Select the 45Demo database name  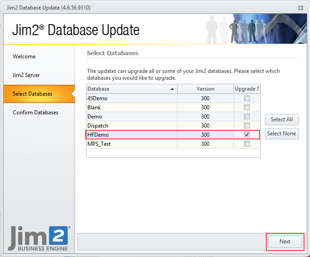97,98
